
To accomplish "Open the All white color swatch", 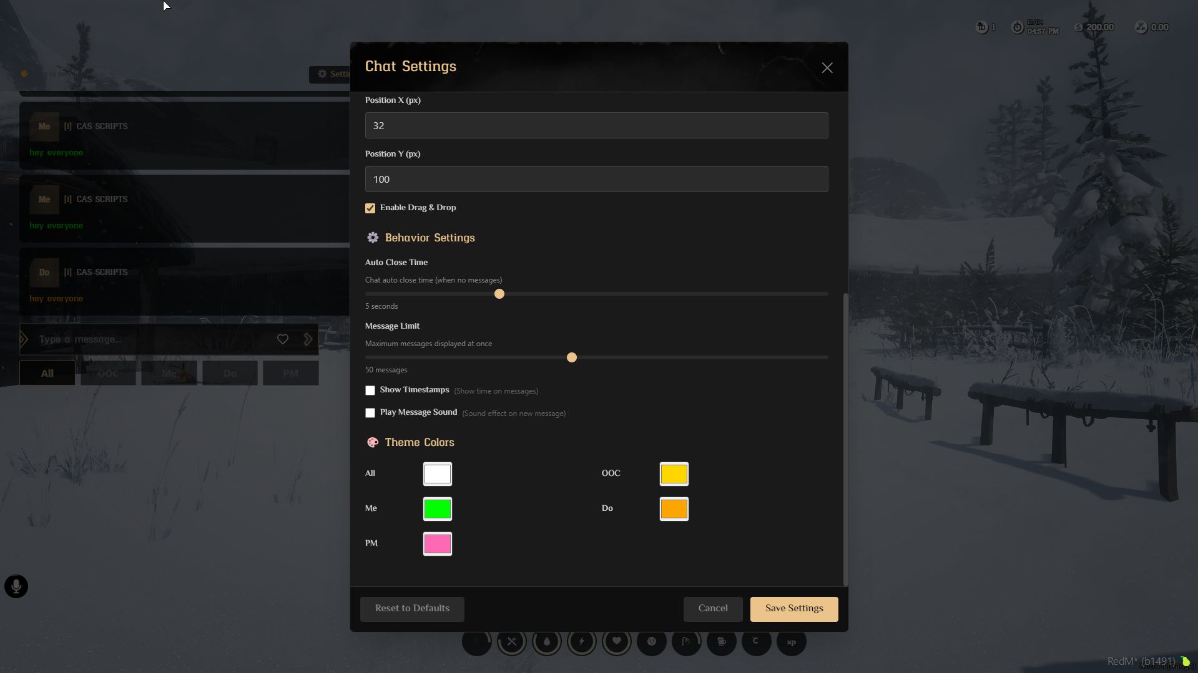I will tap(438, 474).
